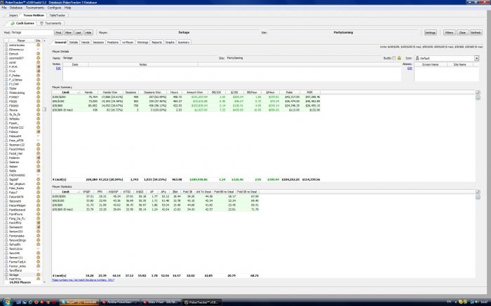Sort Player Summary by Hands column header
The width and height of the screenshot is (491, 306).
pos(88,91)
